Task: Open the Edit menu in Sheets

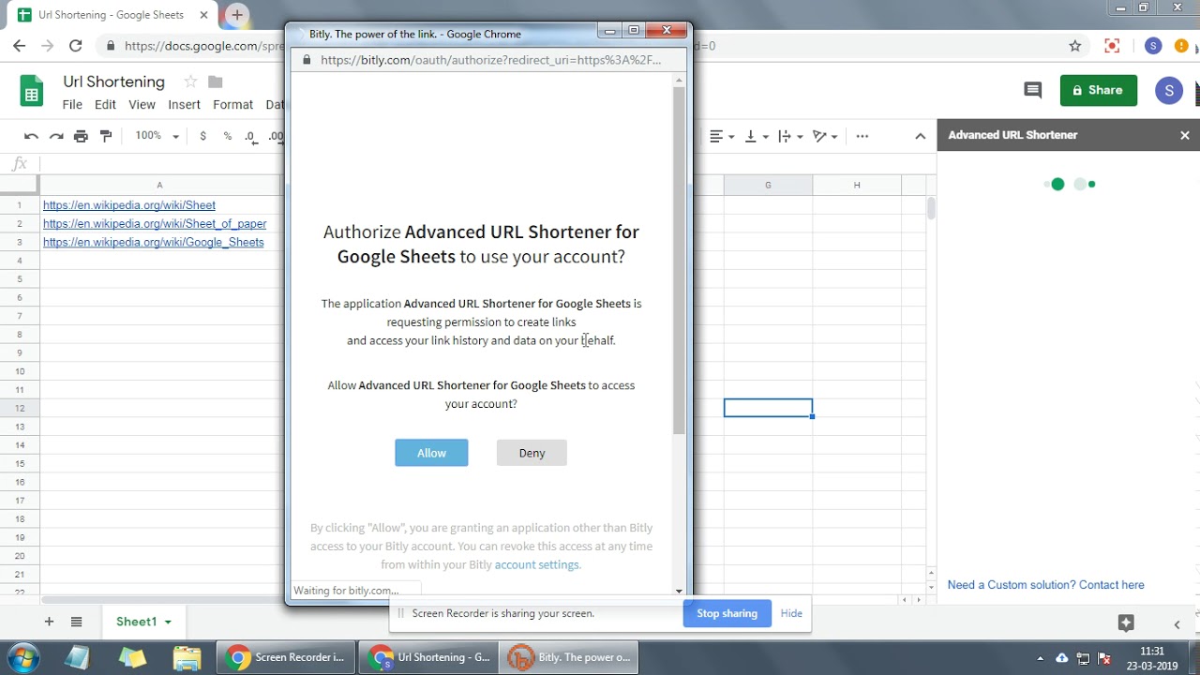Action: [105, 104]
